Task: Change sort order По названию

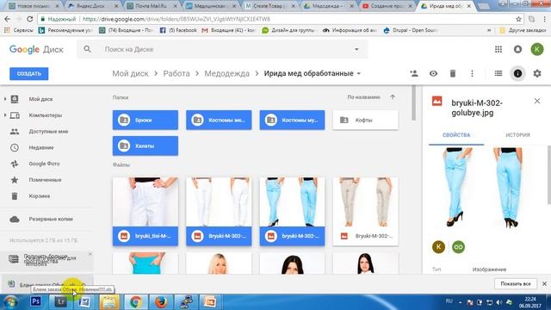Action: [x=363, y=97]
